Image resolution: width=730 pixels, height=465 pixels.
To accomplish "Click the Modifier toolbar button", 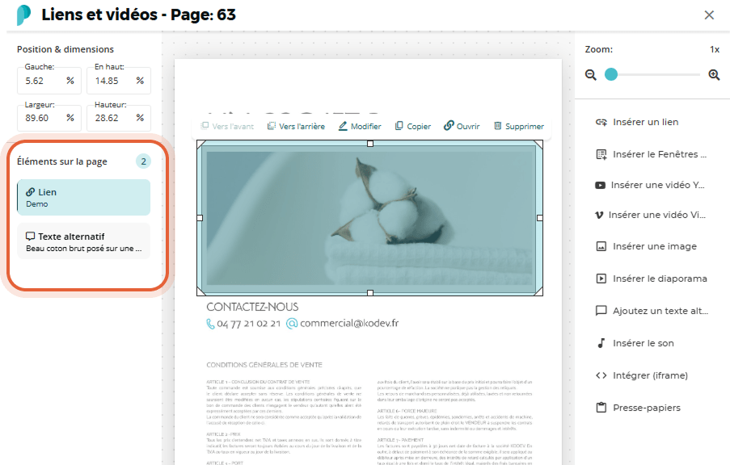I will click(360, 126).
